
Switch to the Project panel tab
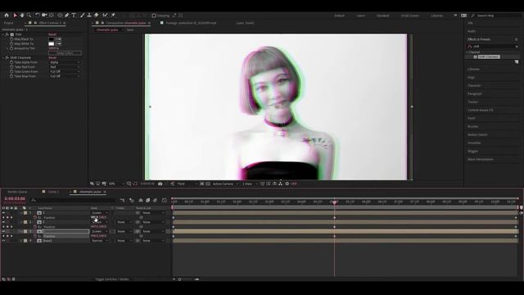coord(9,23)
